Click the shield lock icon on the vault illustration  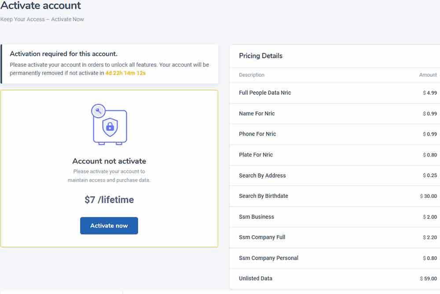[109, 128]
